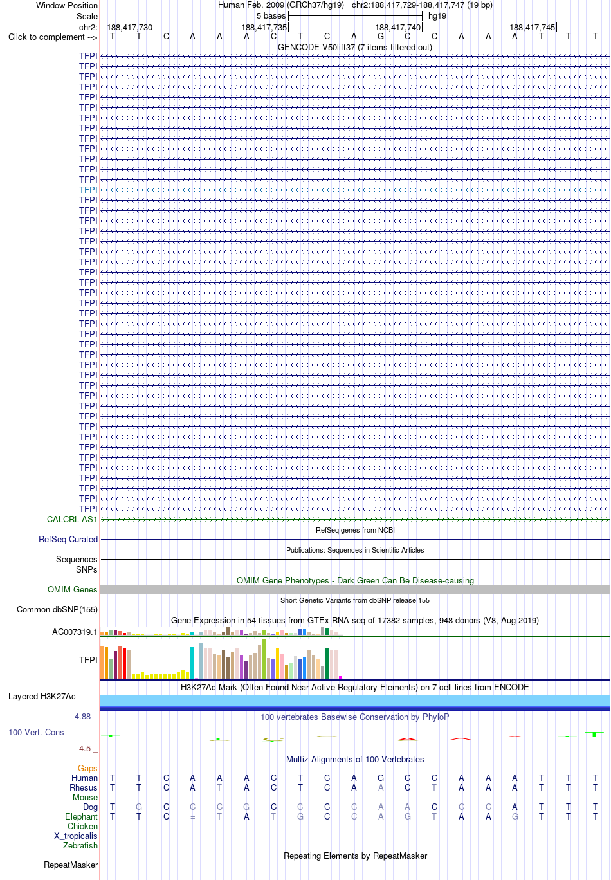Screen dimensions: 611x880
Task: Click the chr2: ruler label
Action: pos(88,27)
